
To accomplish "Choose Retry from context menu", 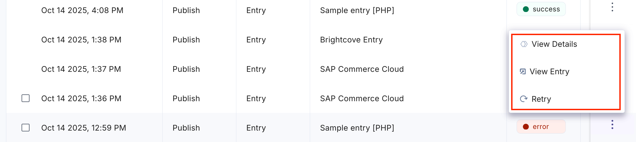I will pyautogui.click(x=541, y=99).
